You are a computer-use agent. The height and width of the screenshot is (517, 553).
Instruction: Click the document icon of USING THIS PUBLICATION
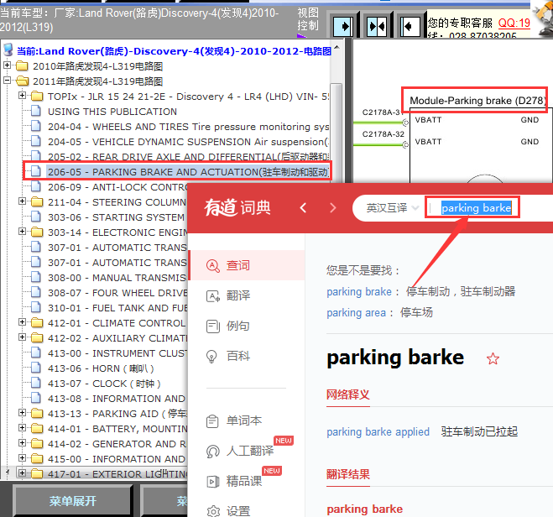point(35,111)
